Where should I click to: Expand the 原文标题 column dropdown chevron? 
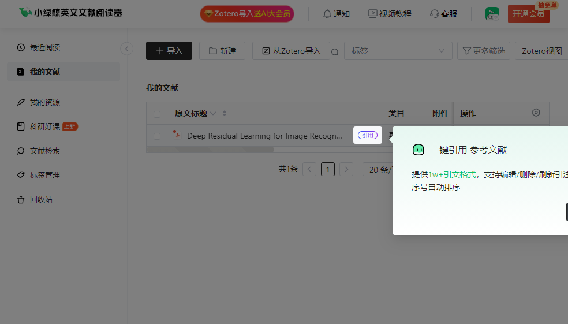(x=213, y=113)
